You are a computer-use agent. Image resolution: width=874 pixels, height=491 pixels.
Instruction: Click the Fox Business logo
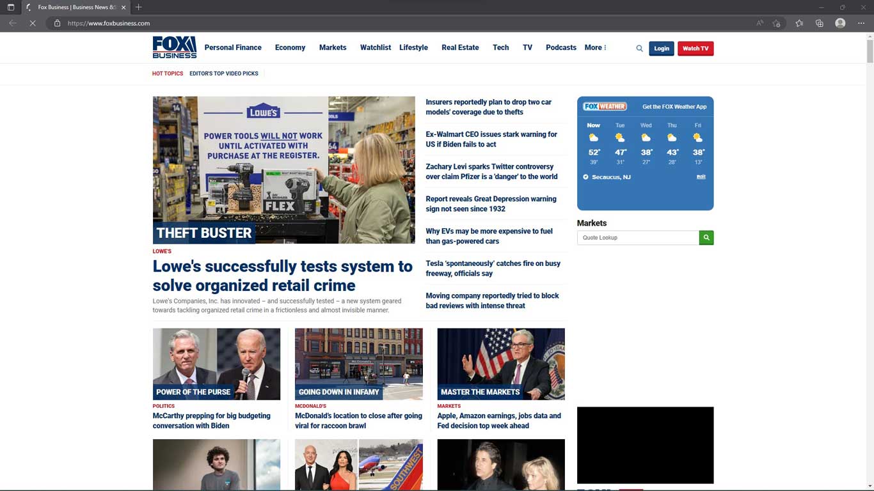click(174, 47)
